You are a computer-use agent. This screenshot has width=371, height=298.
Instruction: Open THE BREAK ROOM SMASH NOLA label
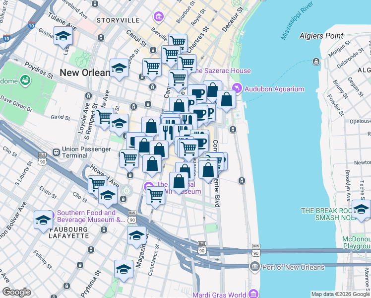pyautogui.click(x=328, y=214)
